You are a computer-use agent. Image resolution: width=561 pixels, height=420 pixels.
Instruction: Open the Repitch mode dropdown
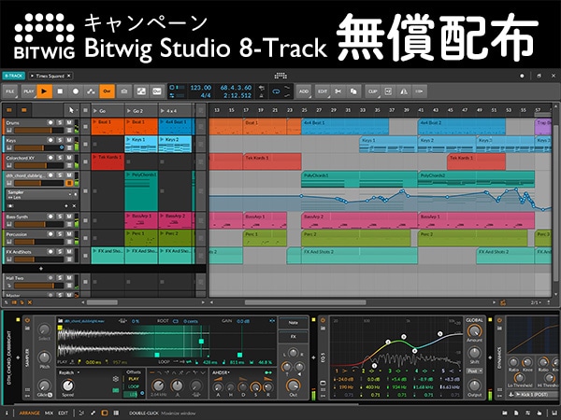69,372
